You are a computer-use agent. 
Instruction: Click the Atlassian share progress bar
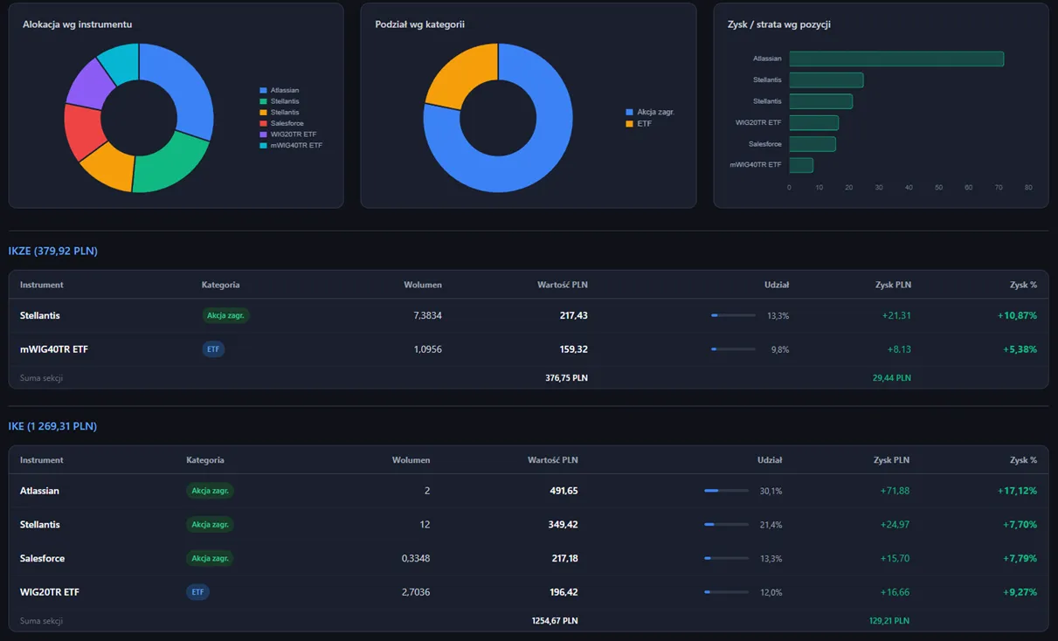(726, 491)
